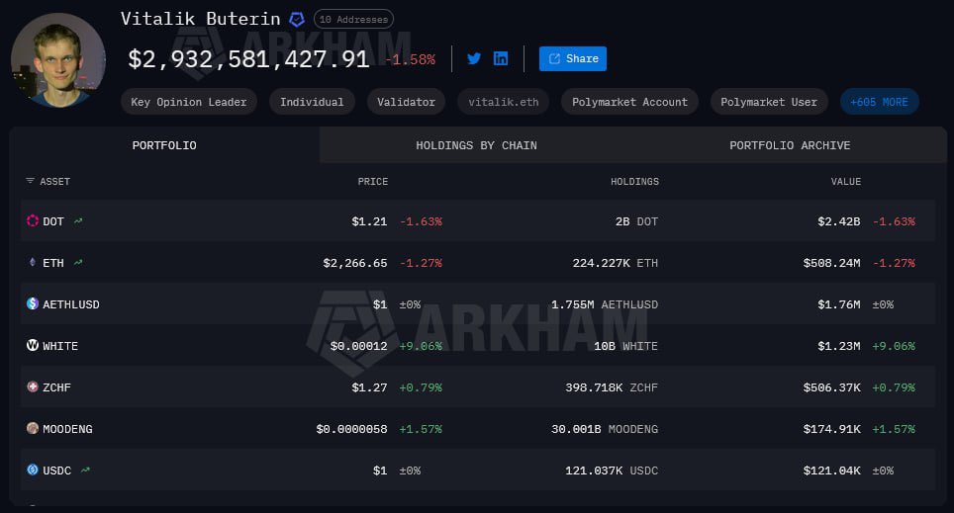Click the AETHLUSD token icon
Image resolution: width=954 pixels, height=513 pixels.
pyautogui.click(x=33, y=303)
